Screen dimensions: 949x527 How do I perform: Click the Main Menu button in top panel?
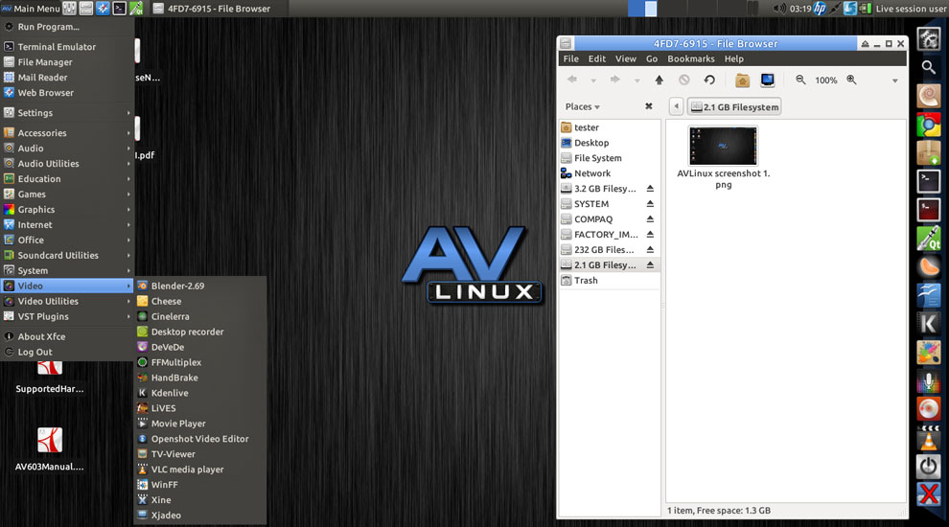click(31, 9)
